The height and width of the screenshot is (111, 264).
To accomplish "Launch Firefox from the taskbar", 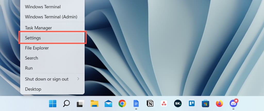I will click(x=219, y=104).
